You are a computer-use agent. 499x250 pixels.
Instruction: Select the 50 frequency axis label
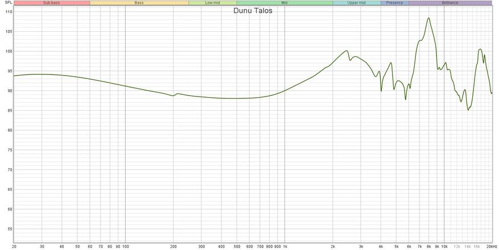pyautogui.click(x=77, y=247)
